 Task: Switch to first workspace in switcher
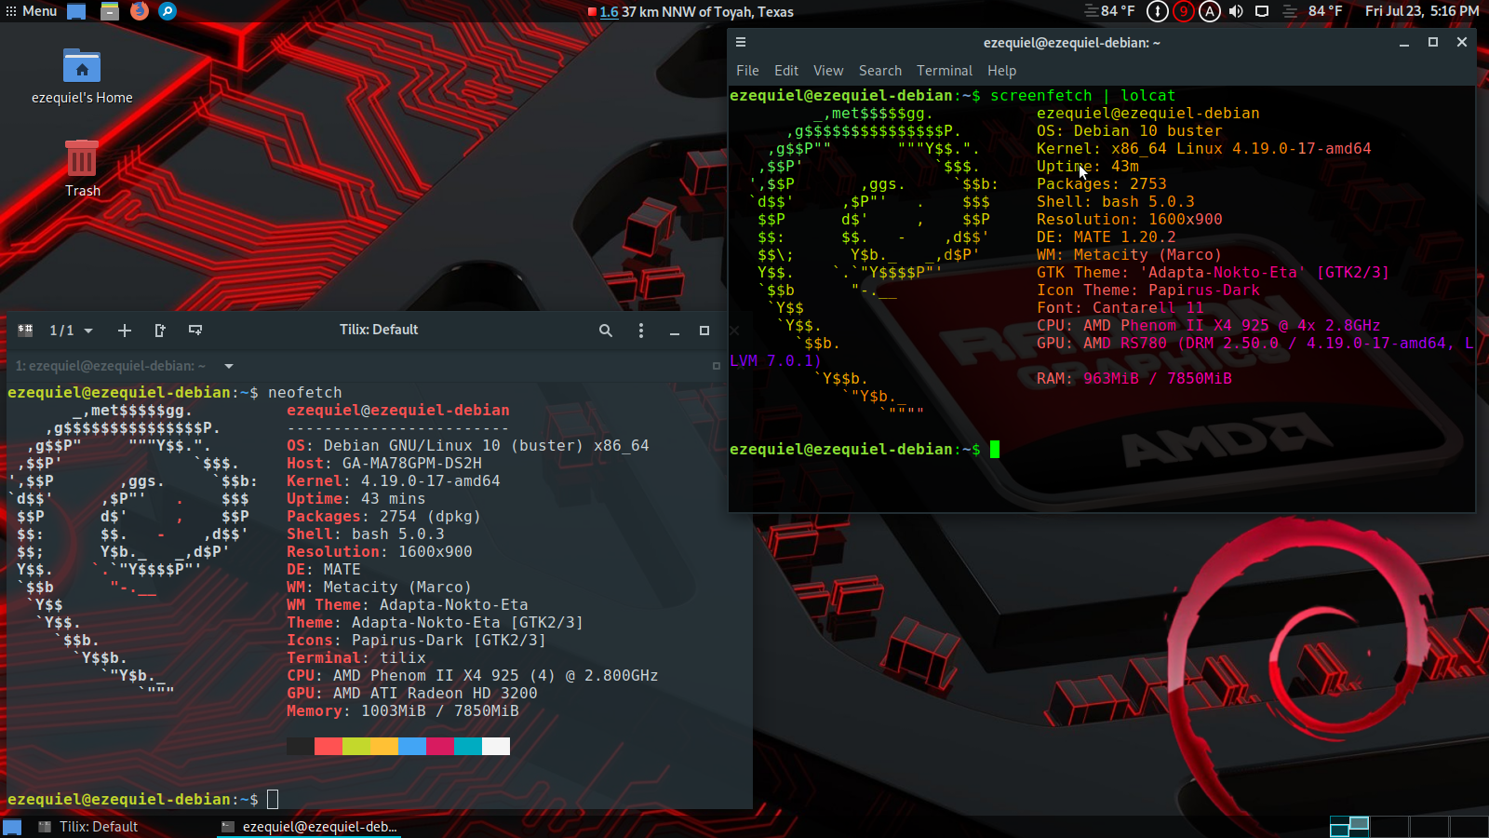coord(1348,827)
